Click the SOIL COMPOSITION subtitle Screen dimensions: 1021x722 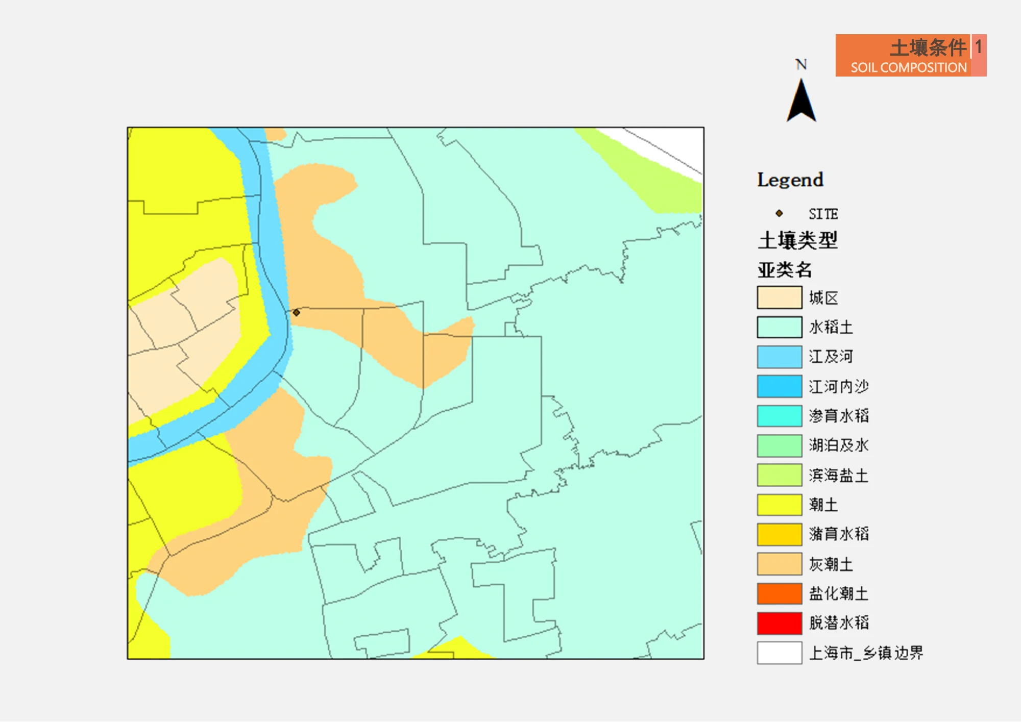click(909, 67)
